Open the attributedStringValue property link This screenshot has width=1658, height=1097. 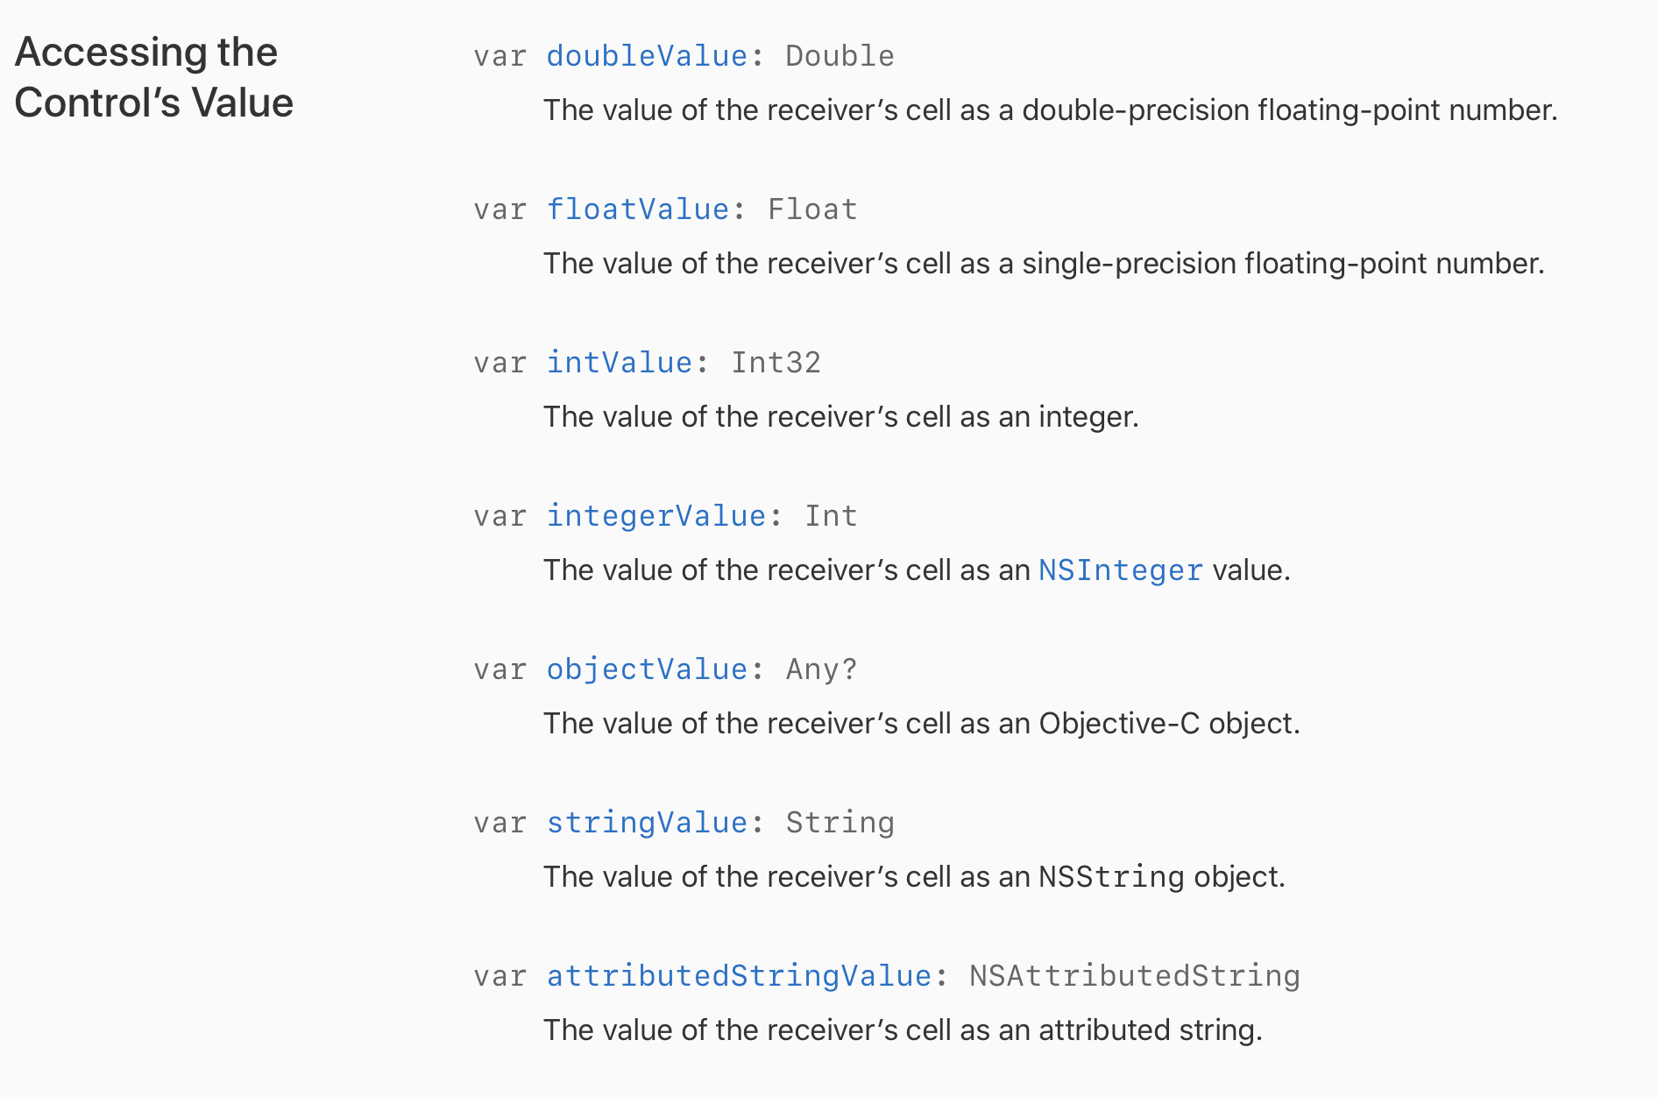[739, 976]
